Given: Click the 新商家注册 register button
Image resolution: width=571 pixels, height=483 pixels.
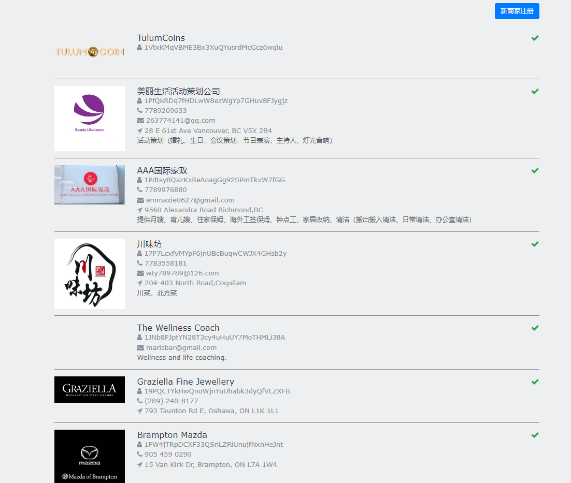Looking at the screenshot, I should [517, 11].
